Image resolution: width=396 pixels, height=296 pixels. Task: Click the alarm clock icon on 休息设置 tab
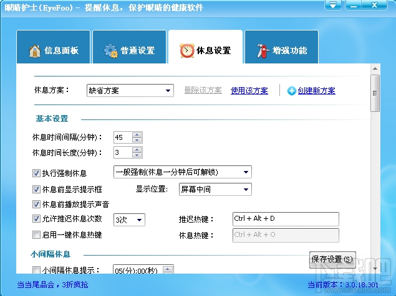click(x=187, y=50)
